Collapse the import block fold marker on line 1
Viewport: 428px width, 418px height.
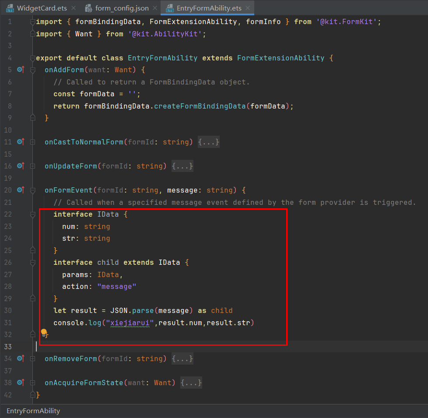pos(32,21)
